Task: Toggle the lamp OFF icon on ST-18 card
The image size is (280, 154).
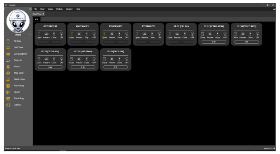Action: click(x=258, y=34)
